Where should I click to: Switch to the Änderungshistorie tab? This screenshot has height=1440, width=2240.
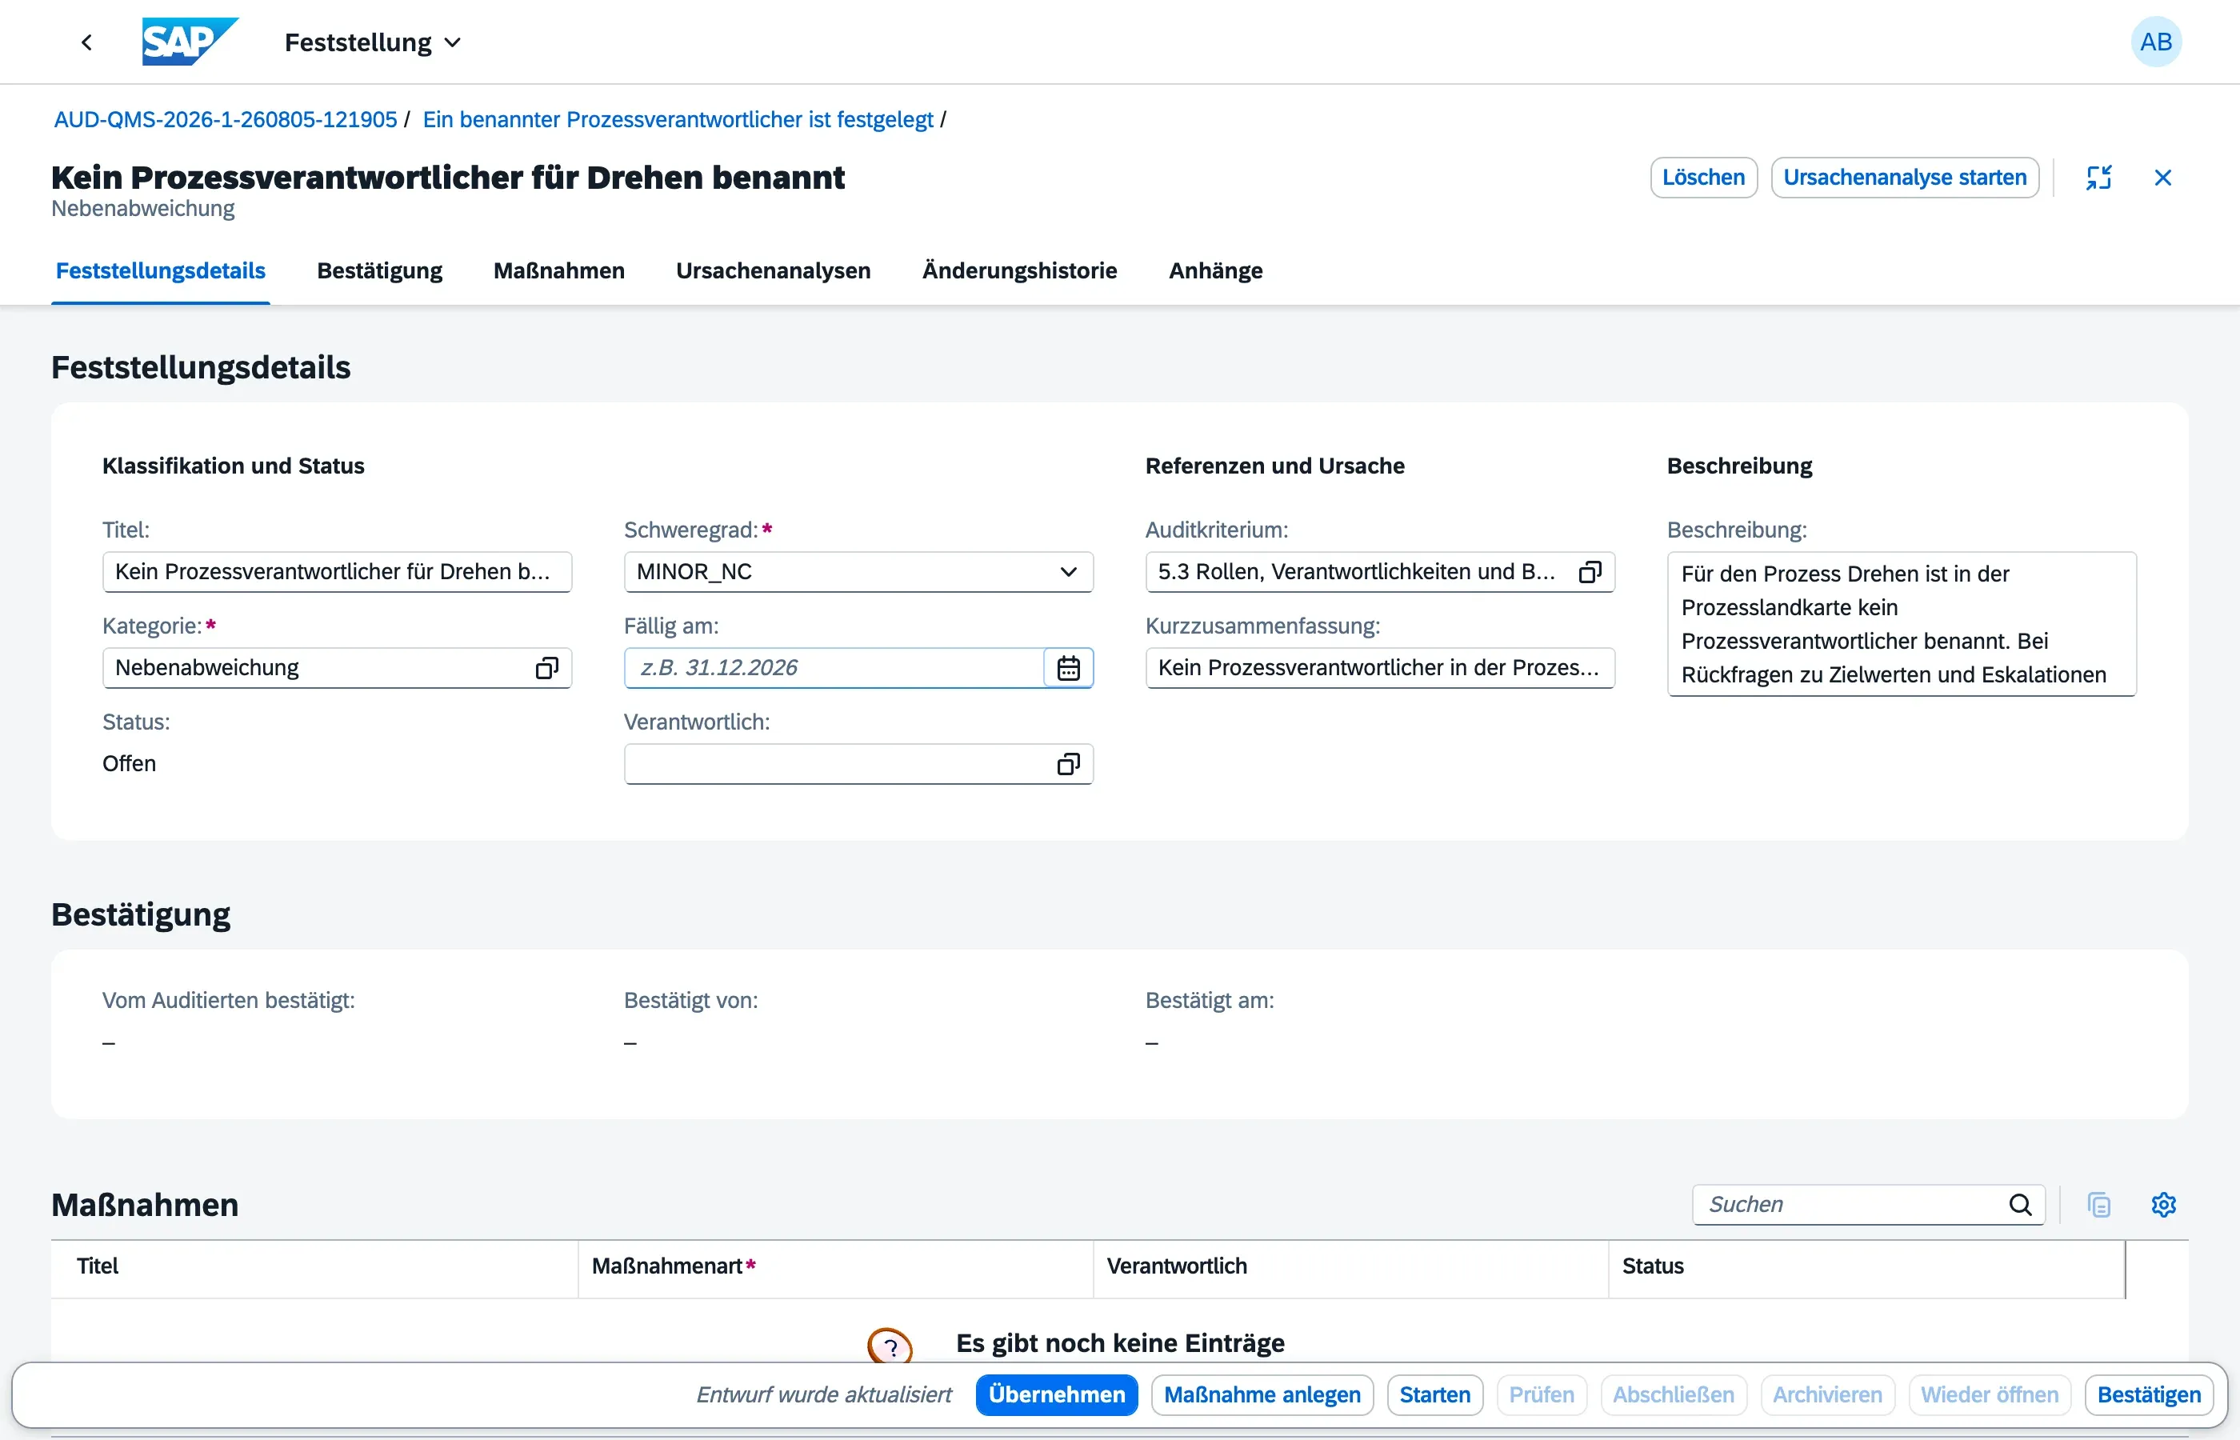tap(1019, 270)
